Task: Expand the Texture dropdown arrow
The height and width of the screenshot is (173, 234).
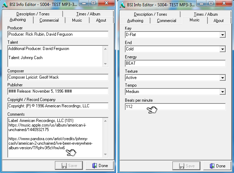Action: 222,78
